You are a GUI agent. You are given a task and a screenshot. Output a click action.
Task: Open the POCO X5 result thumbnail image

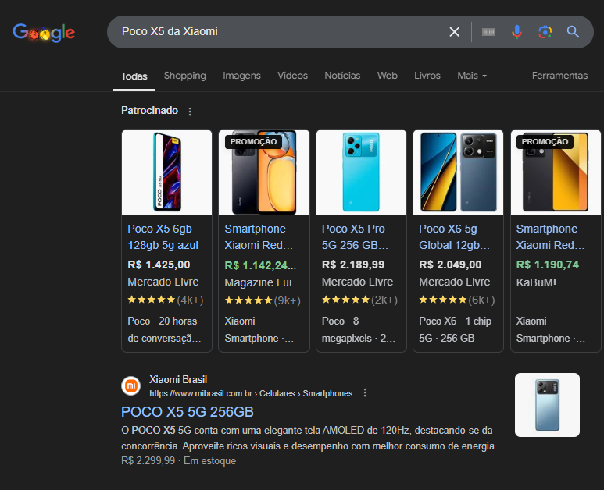click(547, 405)
